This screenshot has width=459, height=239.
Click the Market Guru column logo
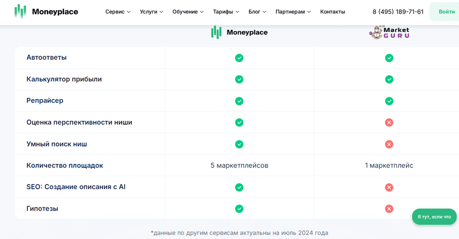pyautogui.click(x=389, y=32)
